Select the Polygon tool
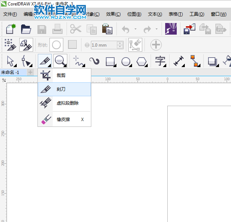Viewport: 231px width, 222px height. [x=142, y=61]
